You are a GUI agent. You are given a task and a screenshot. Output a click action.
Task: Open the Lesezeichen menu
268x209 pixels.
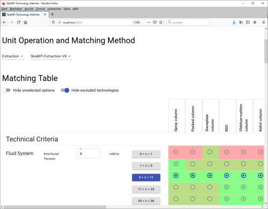tap(54, 9)
